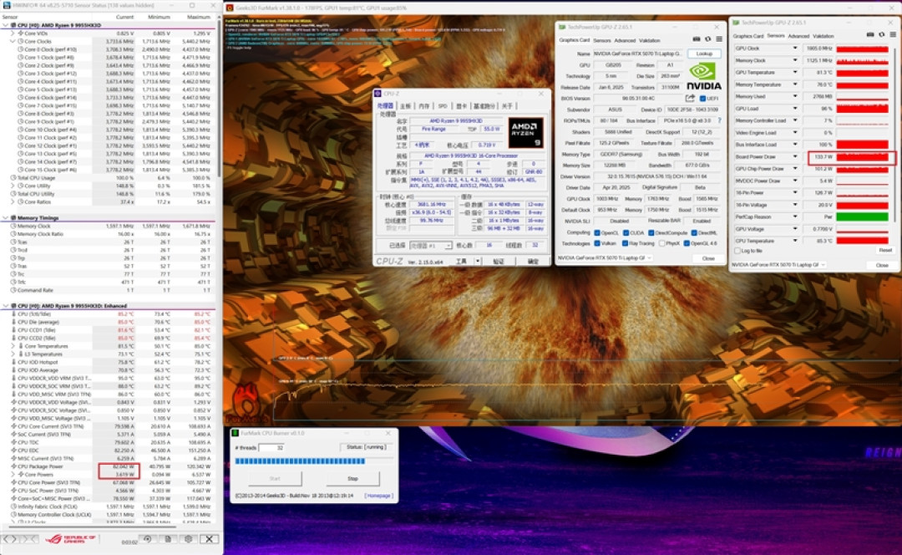Viewport: 902px width, 555px height.
Task: Click NVIDIA logo in GPU-Z
Action: tap(703, 77)
